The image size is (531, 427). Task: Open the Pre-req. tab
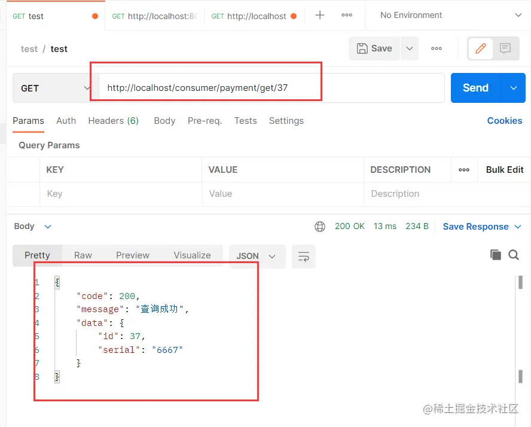click(205, 121)
